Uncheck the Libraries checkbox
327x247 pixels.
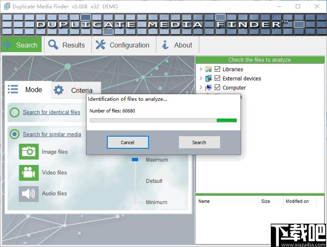pyautogui.click(x=217, y=69)
